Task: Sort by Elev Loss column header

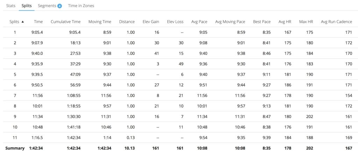Action: 175,22
